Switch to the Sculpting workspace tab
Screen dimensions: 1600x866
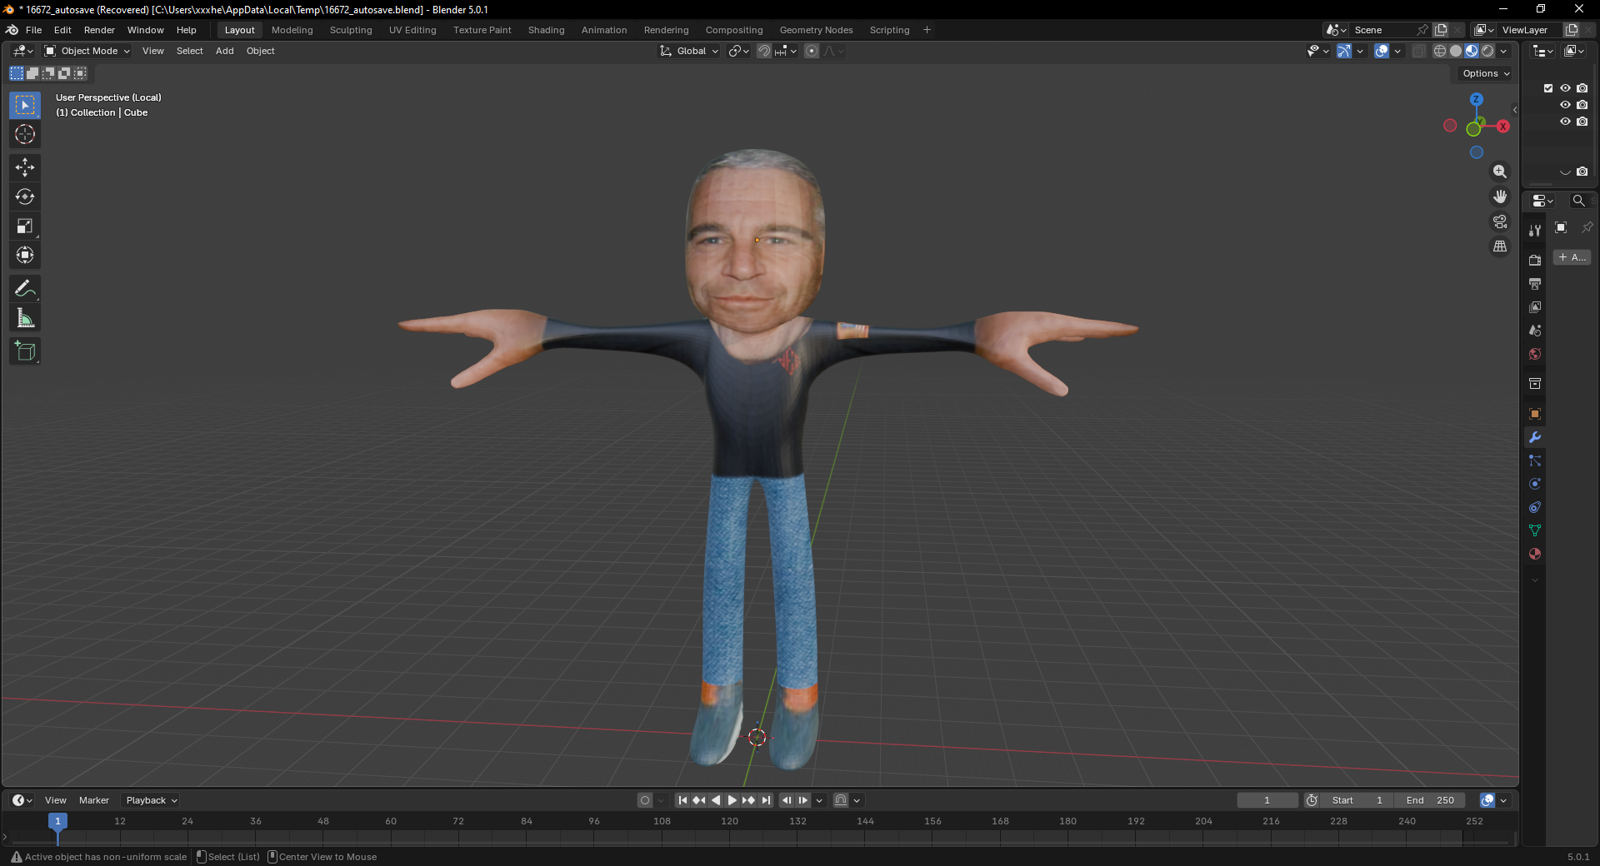[351, 30]
